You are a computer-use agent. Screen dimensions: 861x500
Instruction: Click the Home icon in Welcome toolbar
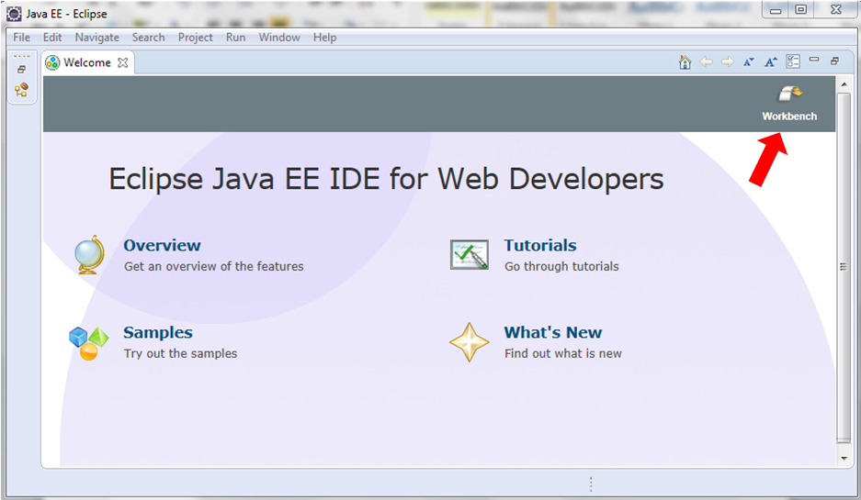pos(685,62)
